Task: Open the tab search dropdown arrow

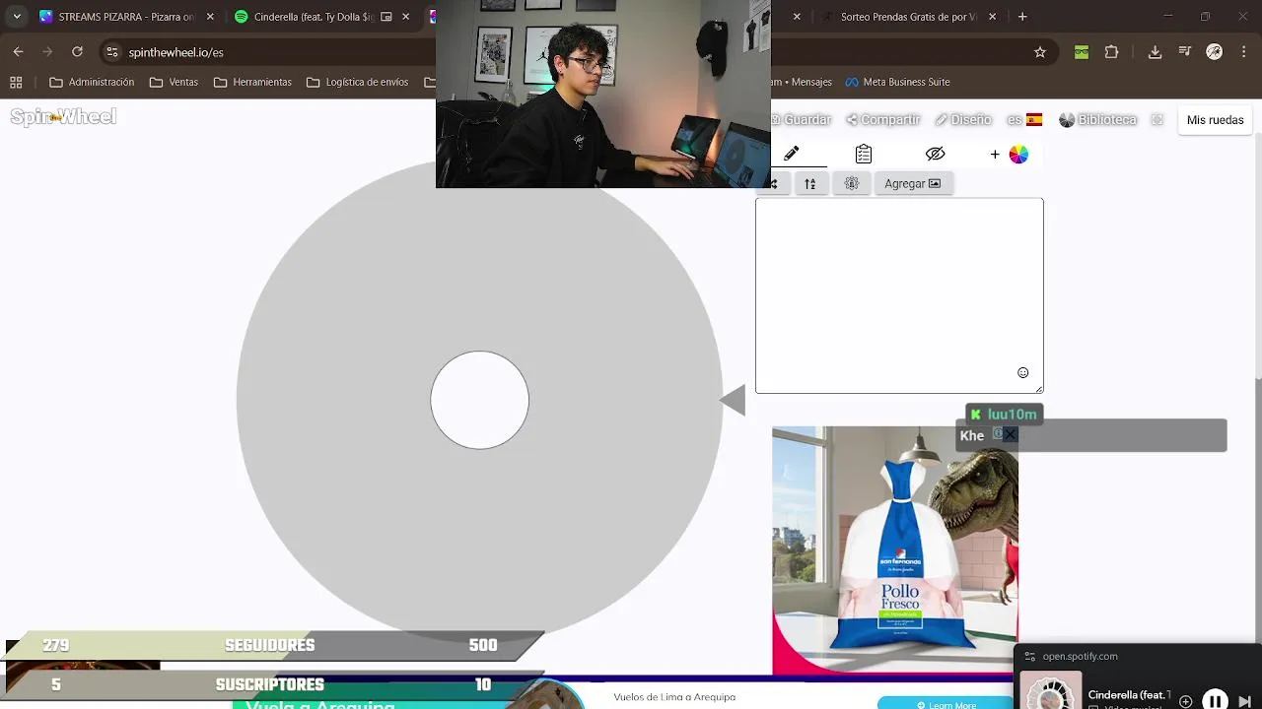Action: [17, 17]
